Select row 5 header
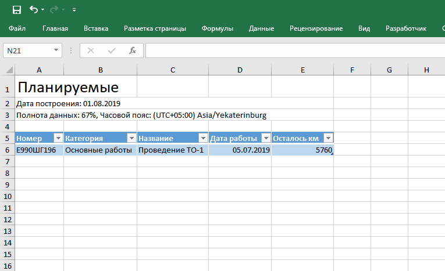The image size is (445, 271). pyautogui.click(x=8, y=138)
